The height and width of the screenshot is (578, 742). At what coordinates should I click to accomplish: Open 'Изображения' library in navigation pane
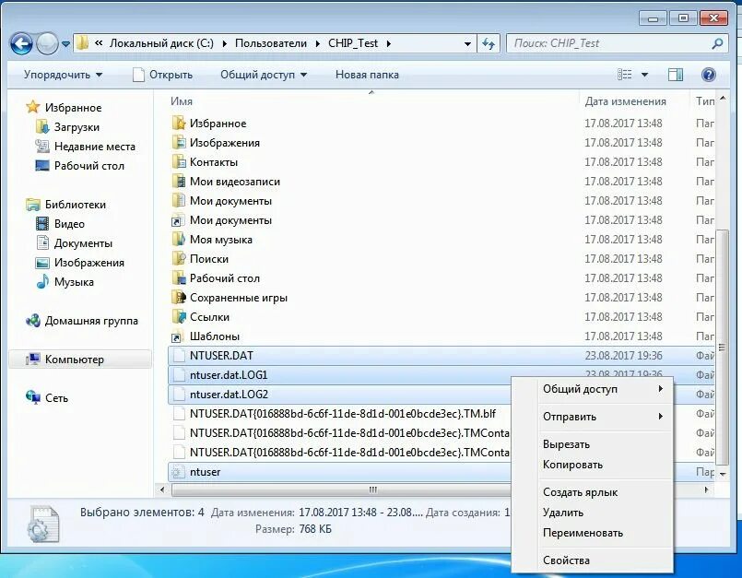80,263
